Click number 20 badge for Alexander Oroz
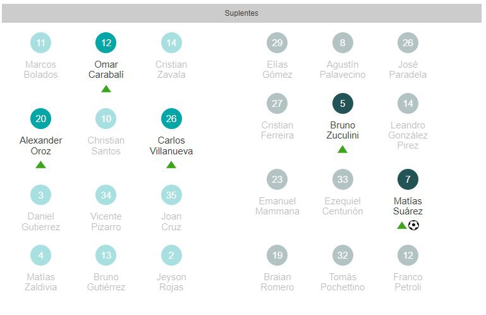This screenshot has width=486, height=315. [x=41, y=119]
